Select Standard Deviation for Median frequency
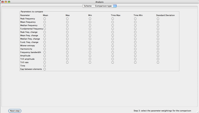Screen dimensions: 199x113 (158, 25)
